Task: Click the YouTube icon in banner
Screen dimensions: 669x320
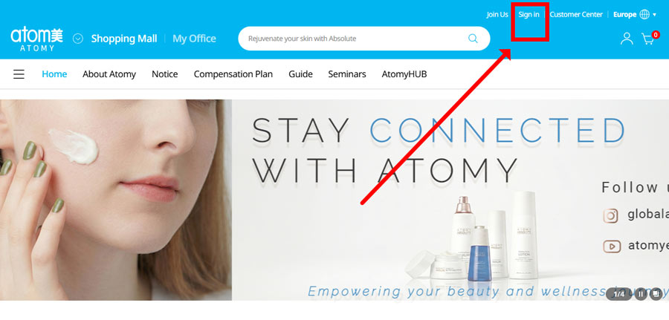Action: click(x=611, y=246)
